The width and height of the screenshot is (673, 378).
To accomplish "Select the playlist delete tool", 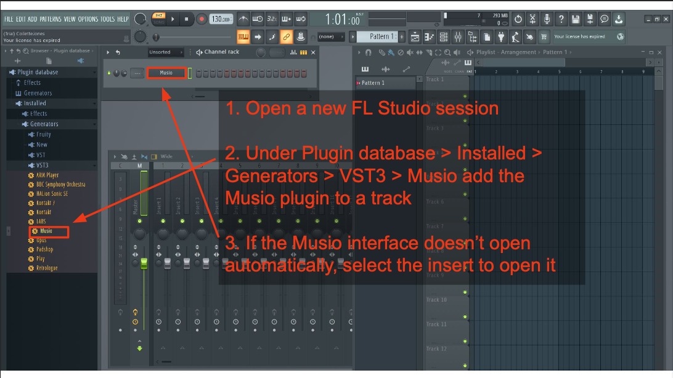I will tap(401, 52).
